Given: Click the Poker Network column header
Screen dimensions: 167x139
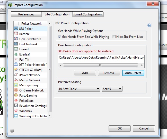Looking at the screenshot, I should point(31,24).
